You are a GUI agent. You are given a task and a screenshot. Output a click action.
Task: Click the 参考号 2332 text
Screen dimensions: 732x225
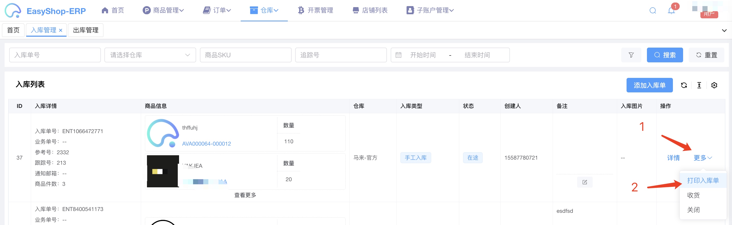[52, 152]
